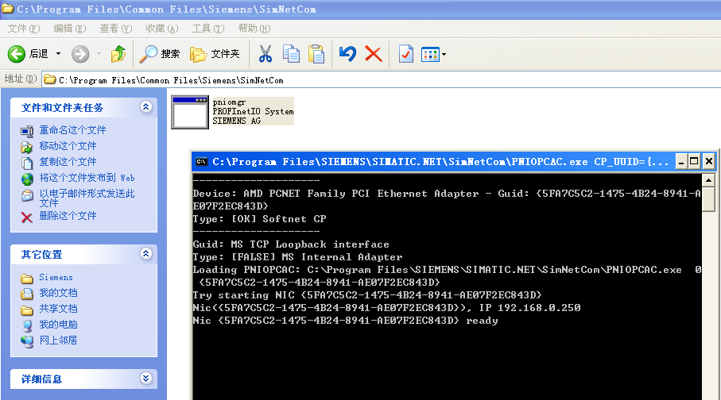Click the move file icon

pos(27,147)
